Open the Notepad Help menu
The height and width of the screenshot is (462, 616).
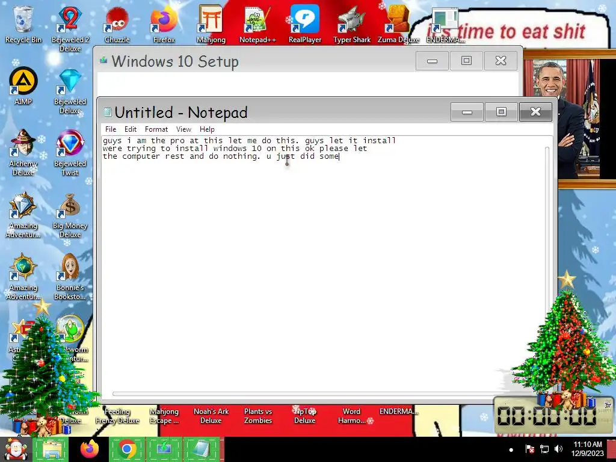point(207,129)
